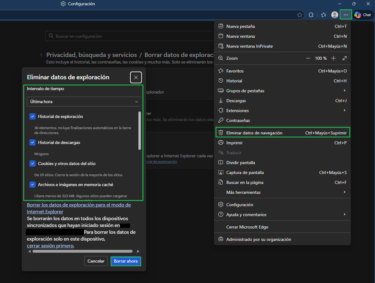Open the Última hora time range dropdown

[84, 102]
